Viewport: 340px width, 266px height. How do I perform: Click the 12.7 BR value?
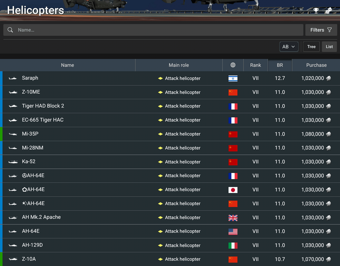click(x=280, y=78)
